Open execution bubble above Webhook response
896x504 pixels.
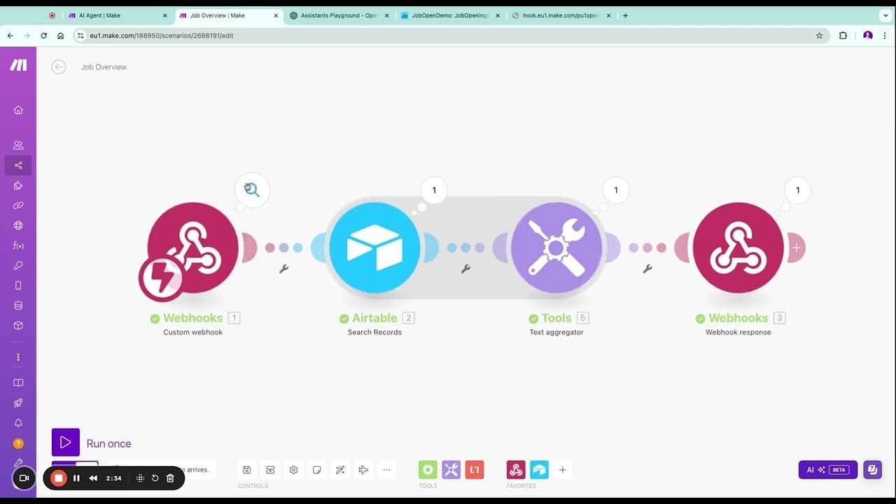[x=797, y=190]
